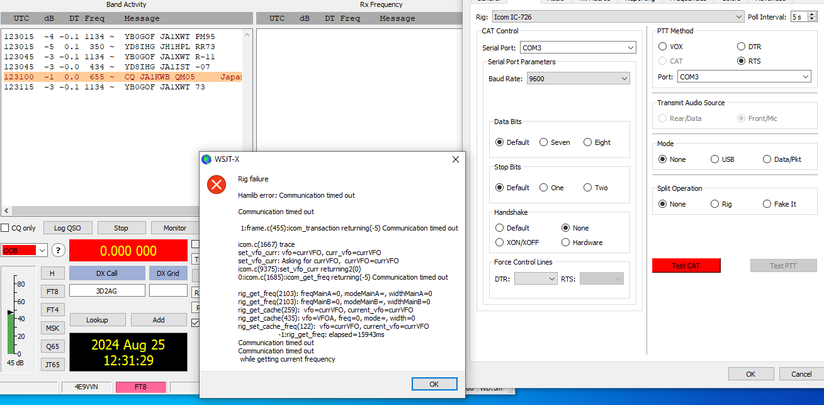Viewport: 824px width, 405px height.
Task: Select Two stop bits option
Action: pyautogui.click(x=587, y=188)
